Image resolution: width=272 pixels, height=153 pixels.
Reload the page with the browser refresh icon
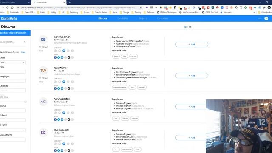pyautogui.click(x=8, y=8)
